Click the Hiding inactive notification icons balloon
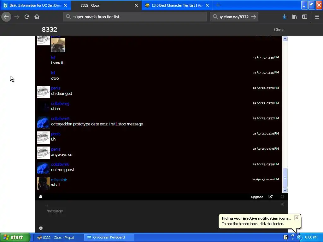The width and height of the screenshot is (323, 242). [260, 221]
